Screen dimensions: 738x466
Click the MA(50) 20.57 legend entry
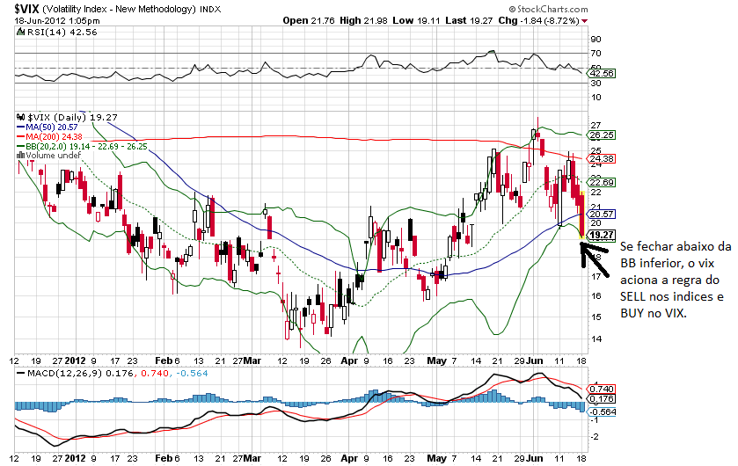[x=52, y=127]
